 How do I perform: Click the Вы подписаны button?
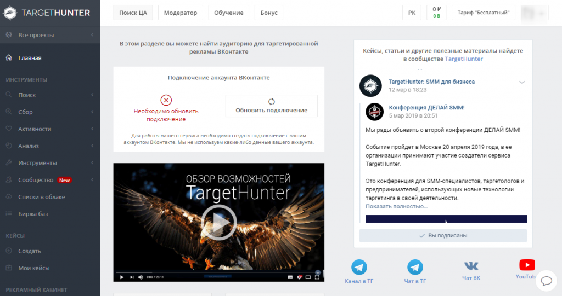443,236
